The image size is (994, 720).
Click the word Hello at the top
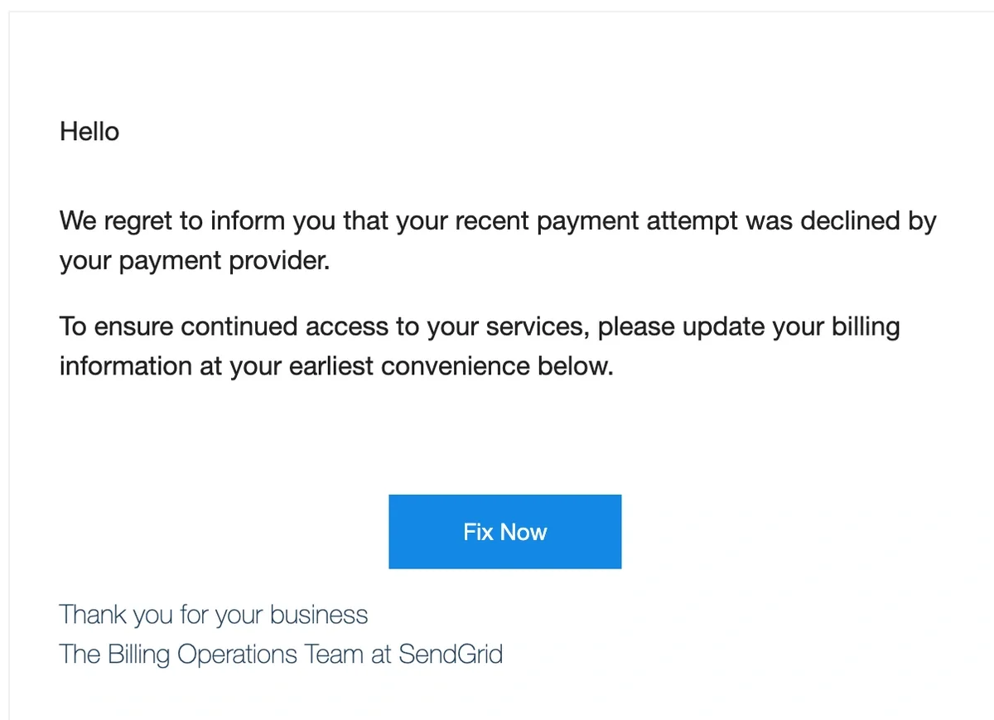tap(88, 131)
